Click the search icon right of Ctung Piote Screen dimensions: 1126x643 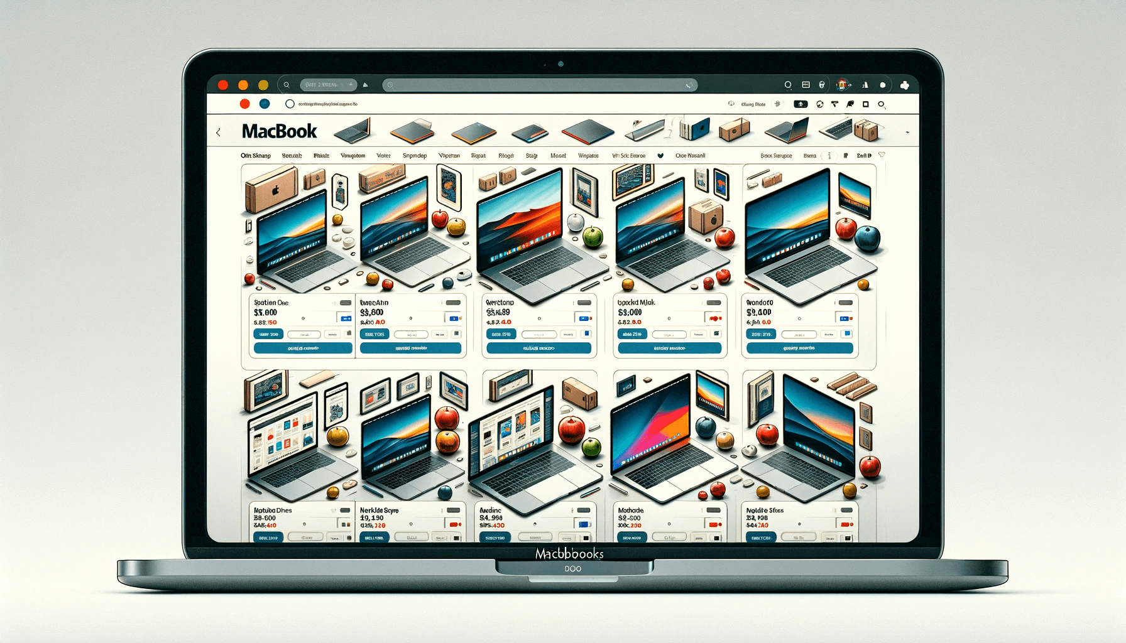pyautogui.click(x=882, y=104)
